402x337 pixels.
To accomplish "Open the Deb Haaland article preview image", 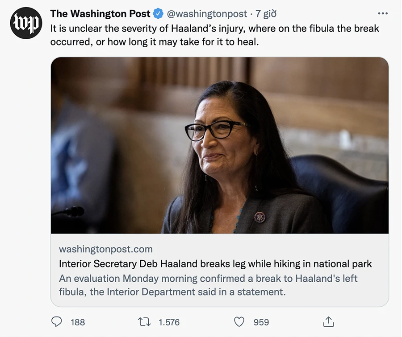I will [x=219, y=146].
